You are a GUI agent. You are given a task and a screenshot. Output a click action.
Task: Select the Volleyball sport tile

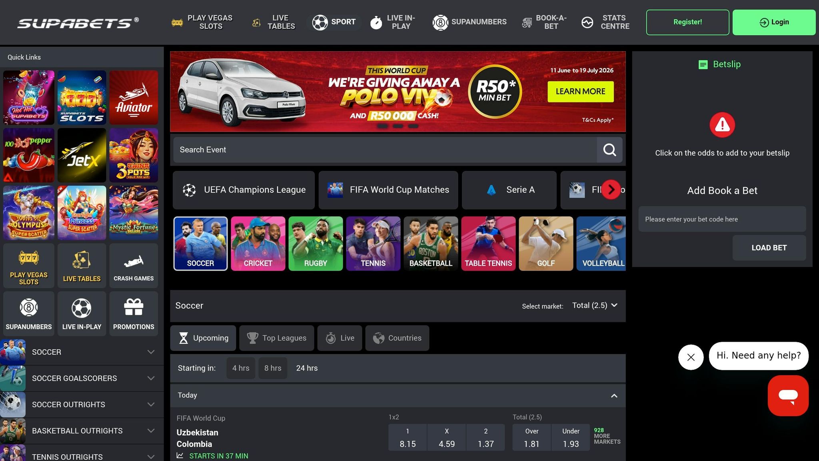click(x=601, y=244)
